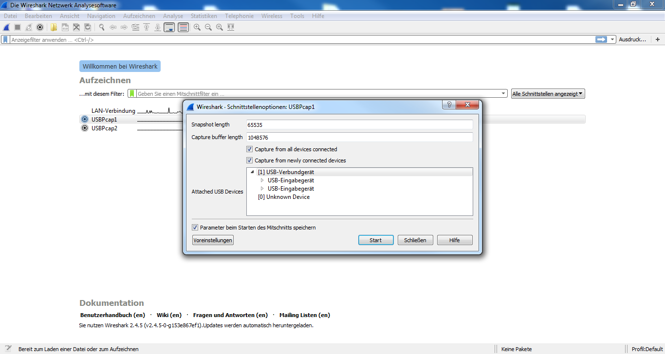This screenshot has height=354, width=665.
Task: Find a packet using the magnifier icon
Action: tap(102, 28)
